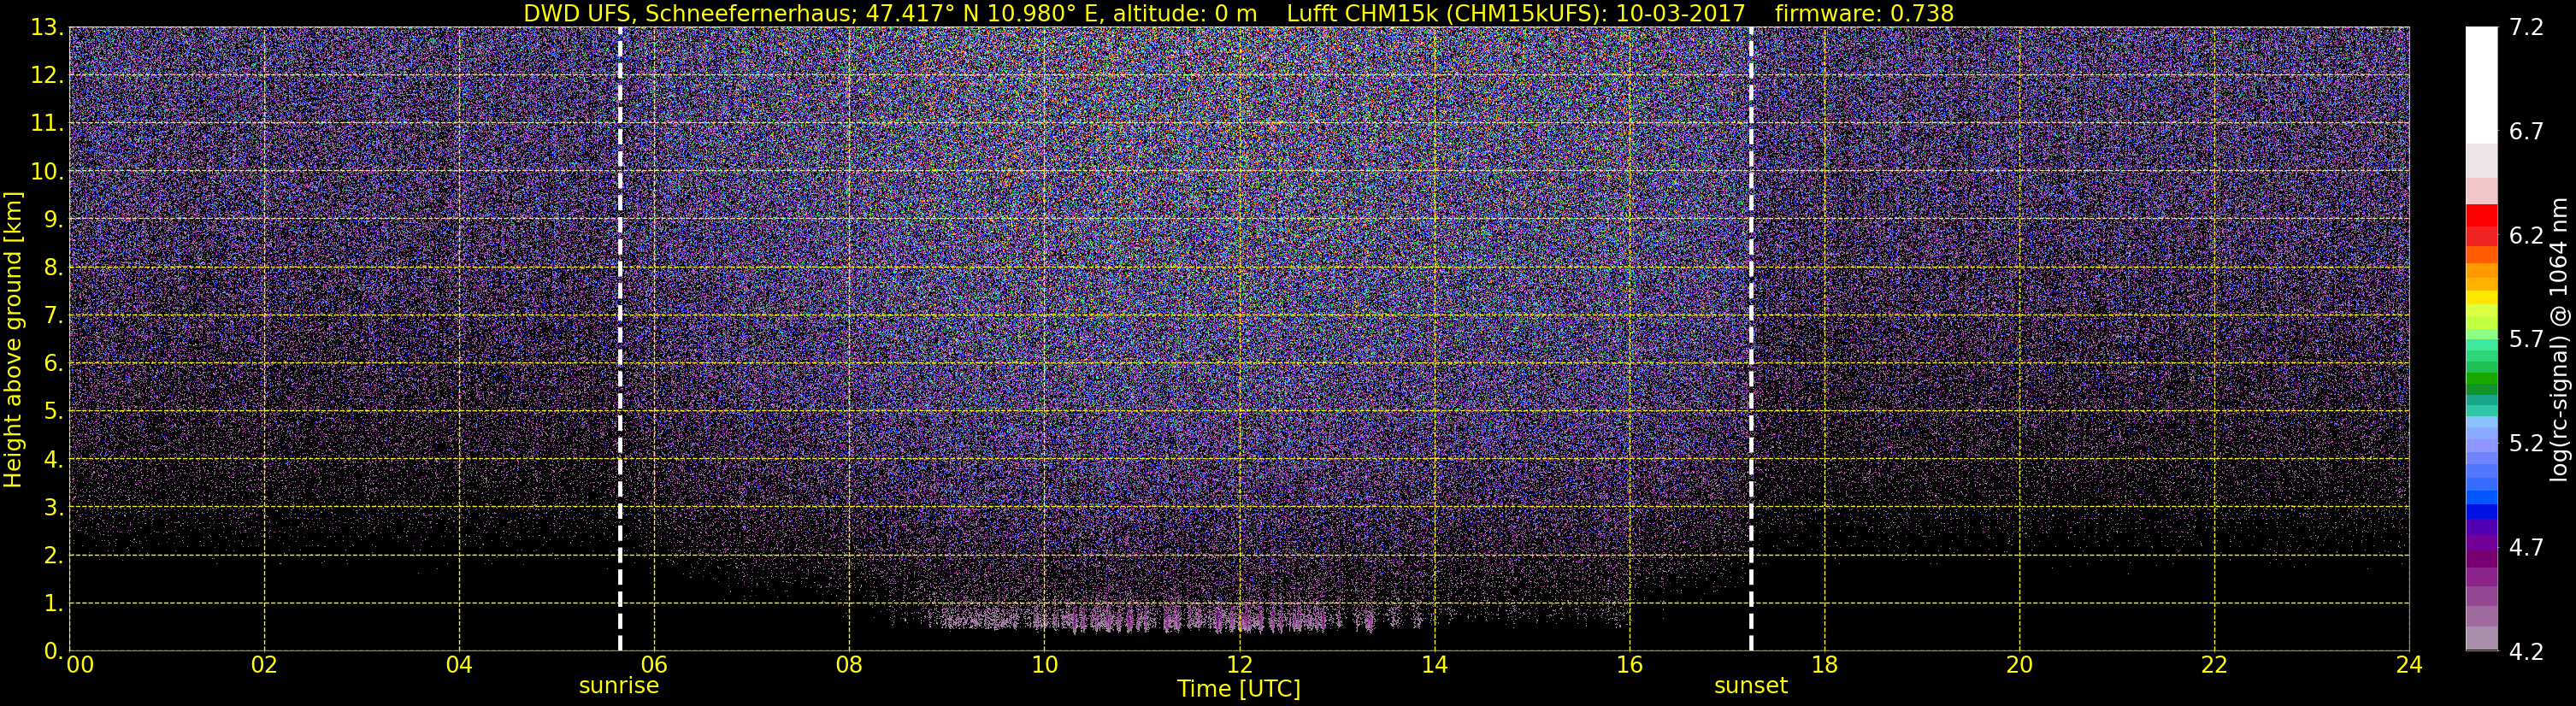Image resolution: width=2576 pixels, height=706 pixels.
Task: Click the white dashed sunset marker line
Action: pos(1751,338)
